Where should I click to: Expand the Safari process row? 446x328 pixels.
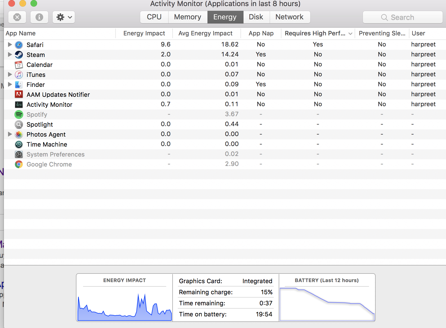(x=10, y=45)
